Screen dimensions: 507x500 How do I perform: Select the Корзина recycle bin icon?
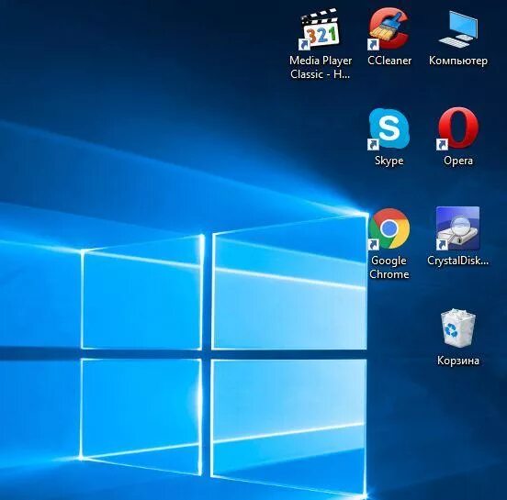point(457,328)
